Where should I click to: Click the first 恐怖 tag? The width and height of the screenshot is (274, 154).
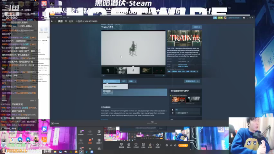(x=169, y=72)
